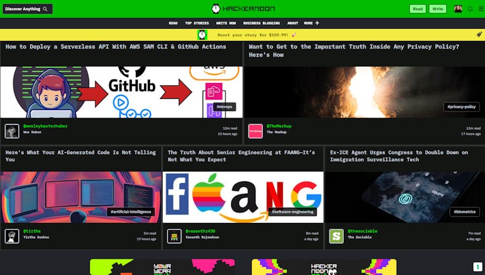This screenshot has width=485, height=275.
Task: Click the Write button
Action: [438, 9]
